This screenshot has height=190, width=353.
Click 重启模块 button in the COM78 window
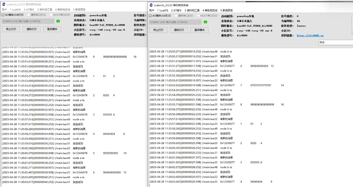[52, 29]
